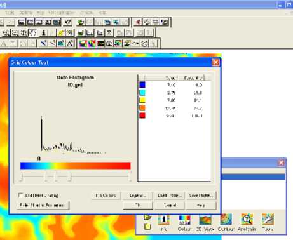Select the Zoom-out magnifier tool
This screenshot has width=293, height=240.
(x=15, y=33)
